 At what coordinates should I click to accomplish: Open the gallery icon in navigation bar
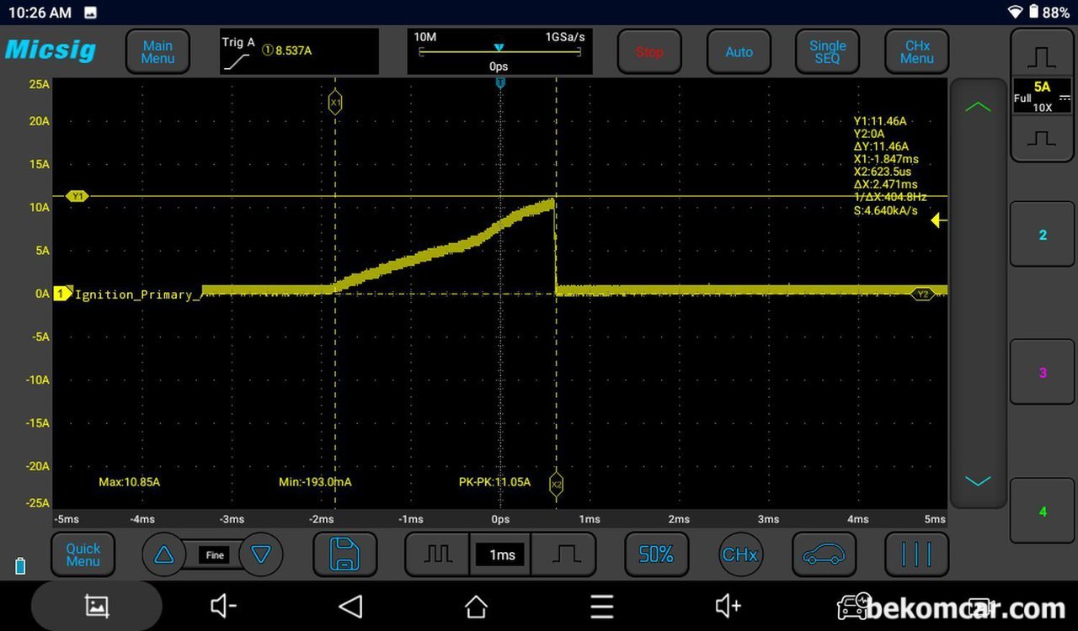click(97, 606)
